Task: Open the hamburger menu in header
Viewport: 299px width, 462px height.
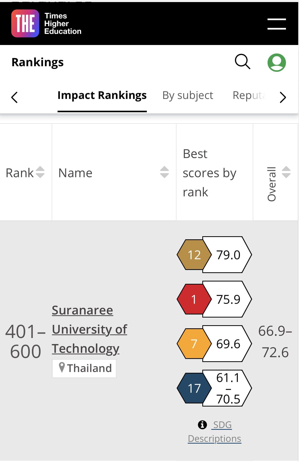Action: [x=276, y=24]
